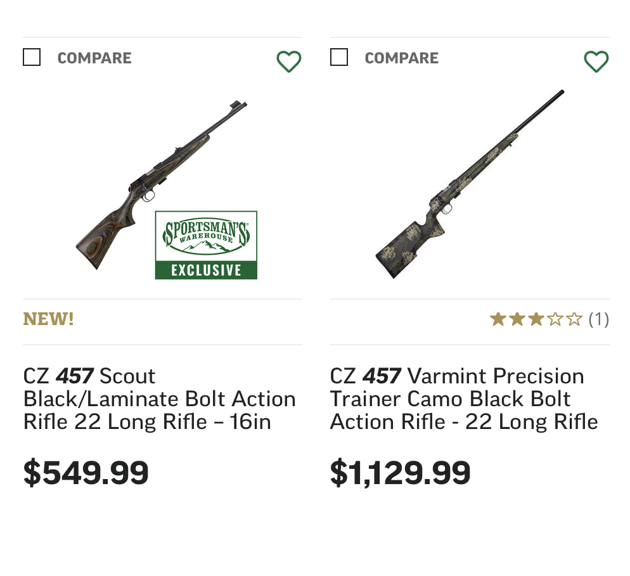Click COMPARE label above the Varmint rifle

[x=401, y=58]
